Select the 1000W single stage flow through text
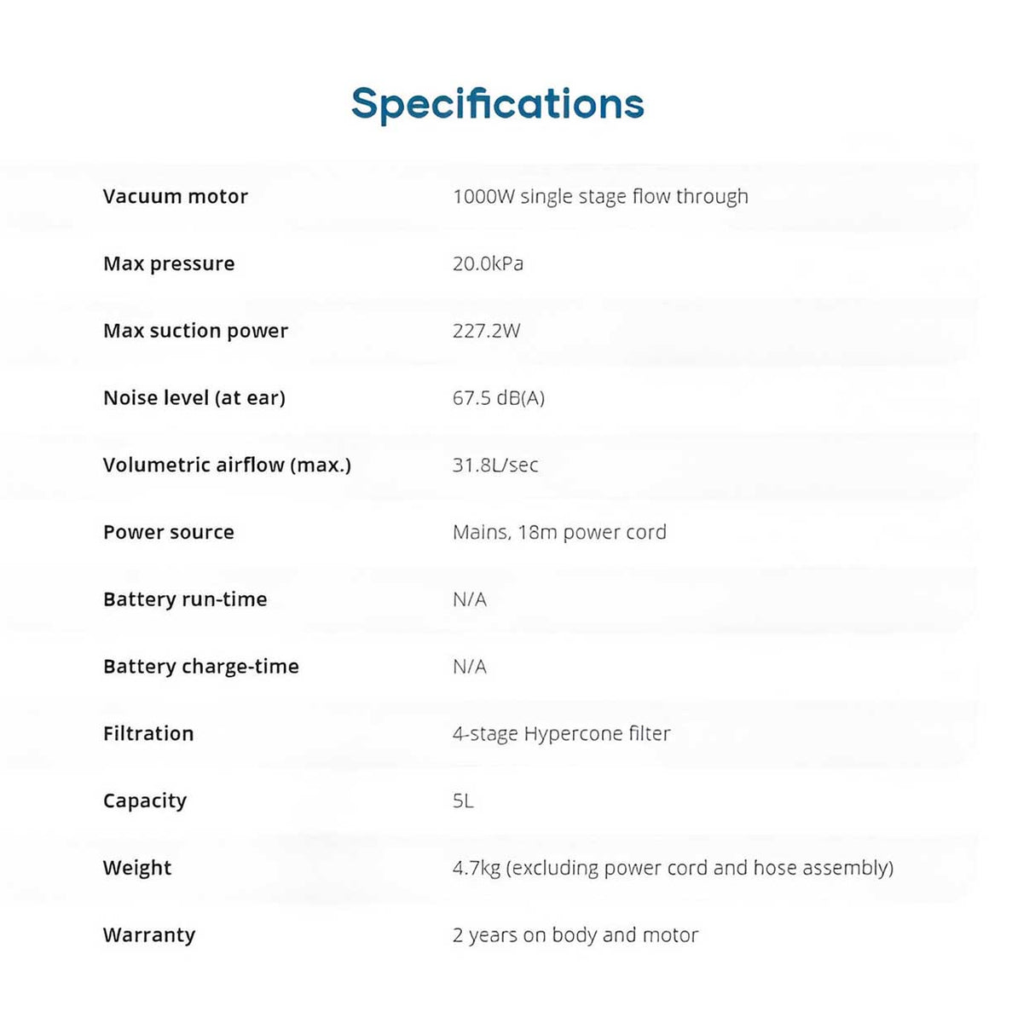Screen dimensions: 1035x1035 click(x=600, y=197)
